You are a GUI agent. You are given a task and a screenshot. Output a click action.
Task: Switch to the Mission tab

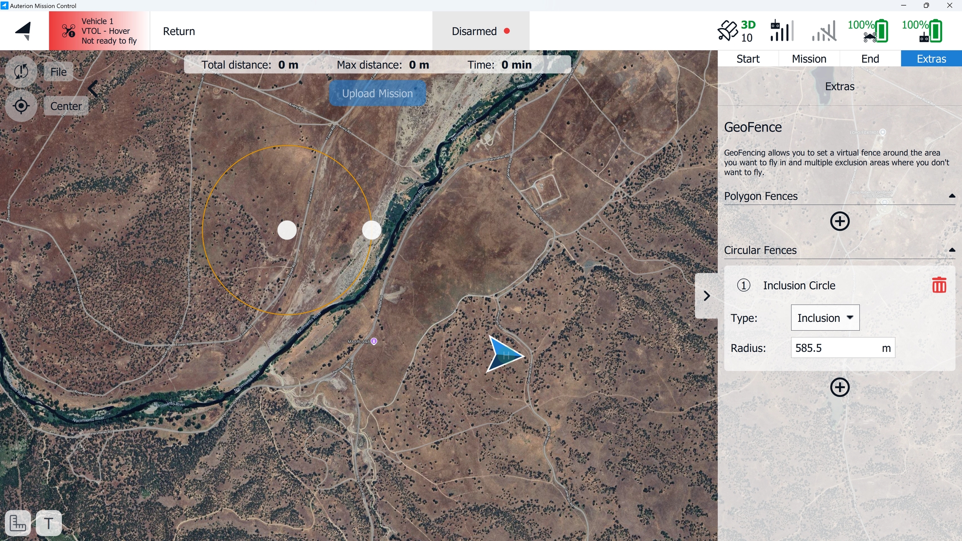(x=809, y=59)
